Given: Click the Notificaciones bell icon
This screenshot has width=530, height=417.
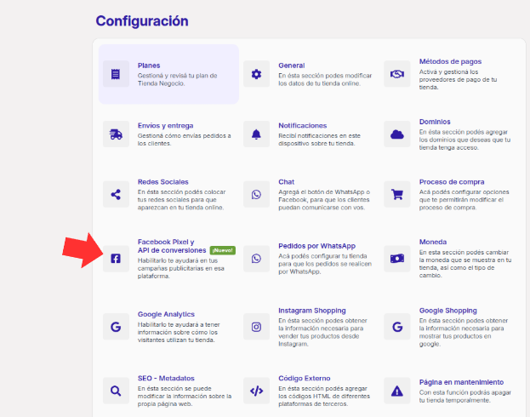Looking at the screenshot, I should click(257, 134).
